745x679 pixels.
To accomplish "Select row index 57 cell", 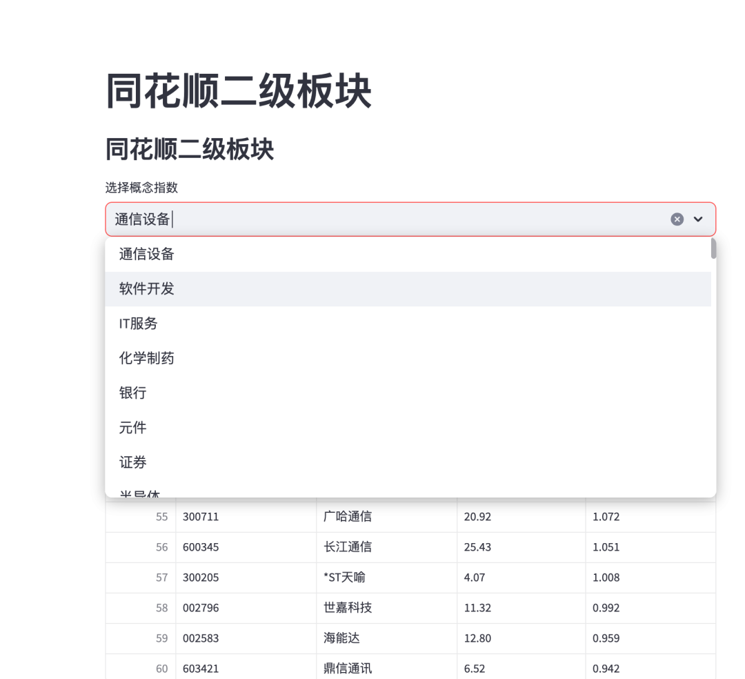I will click(141, 578).
